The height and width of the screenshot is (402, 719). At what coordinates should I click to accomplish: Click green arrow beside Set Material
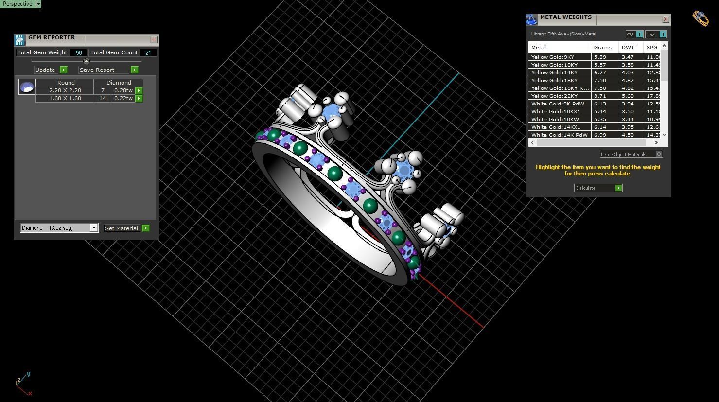click(x=145, y=228)
